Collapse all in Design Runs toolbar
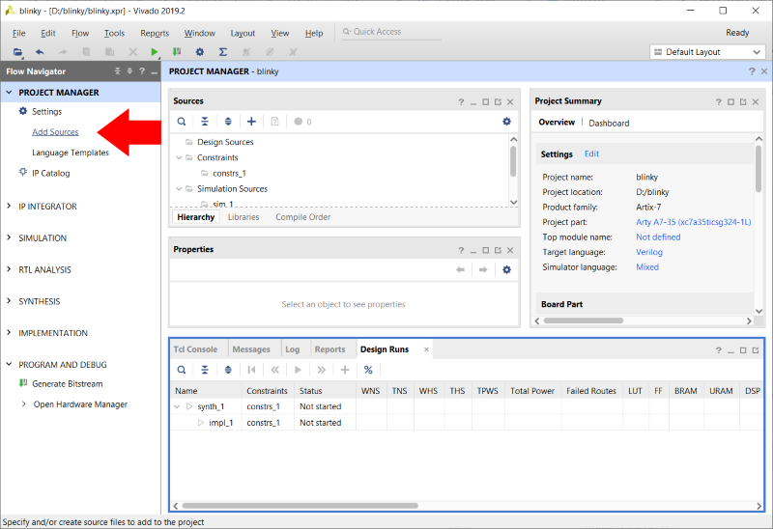This screenshot has width=773, height=529. [205, 370]
